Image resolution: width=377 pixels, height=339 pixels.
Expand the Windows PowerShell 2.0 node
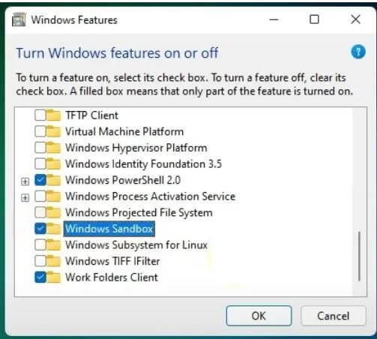click(x=25, y=181)
